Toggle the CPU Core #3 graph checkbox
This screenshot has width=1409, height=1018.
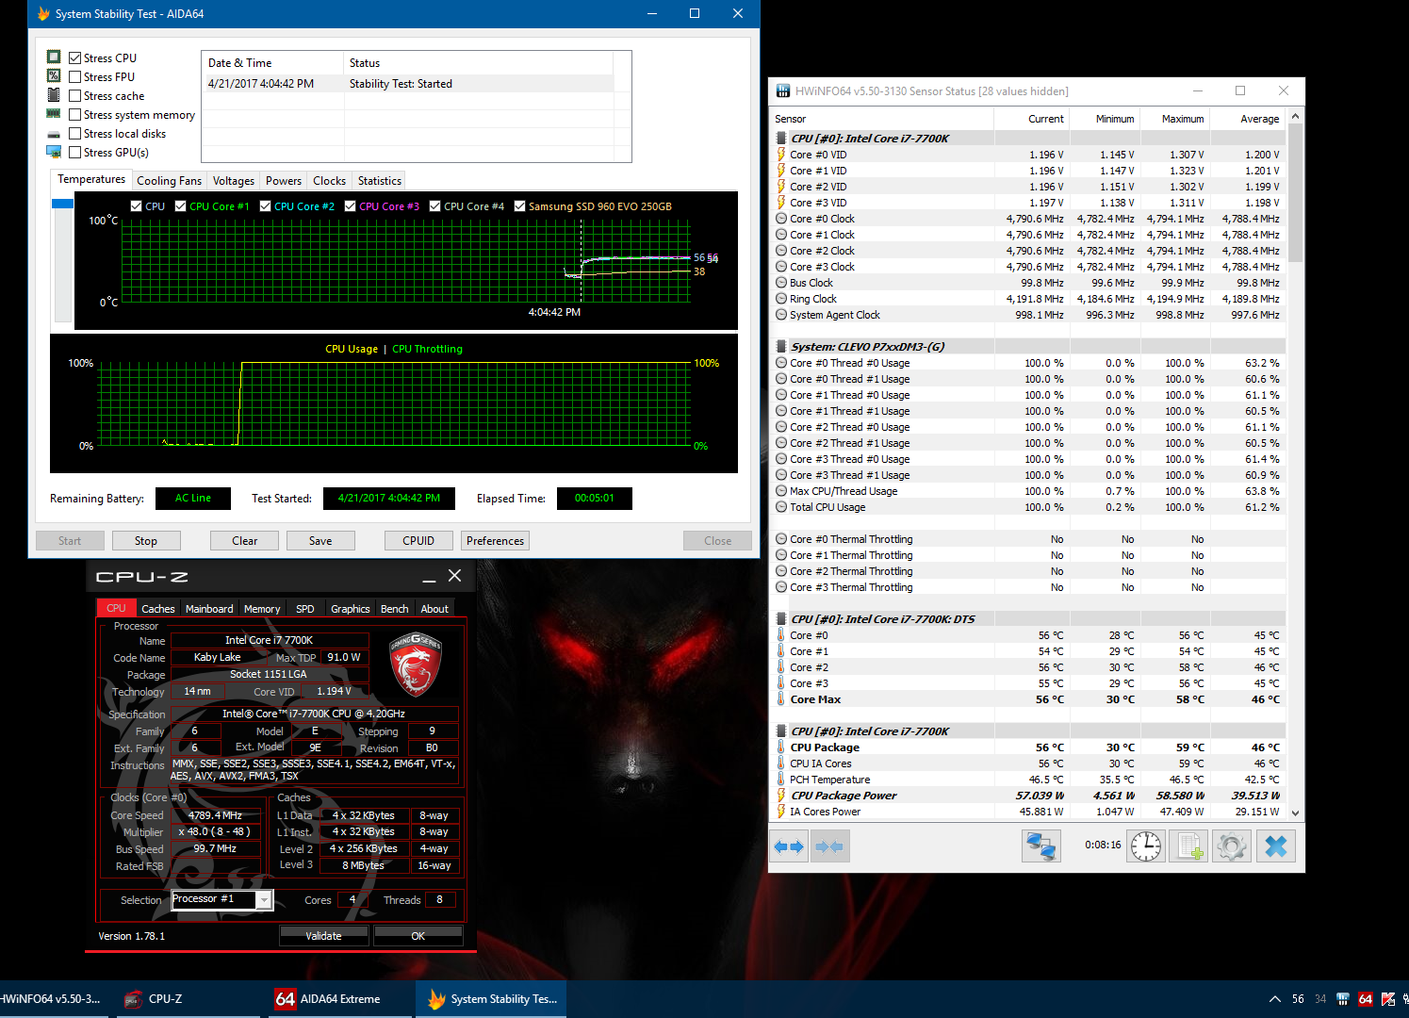351,205
